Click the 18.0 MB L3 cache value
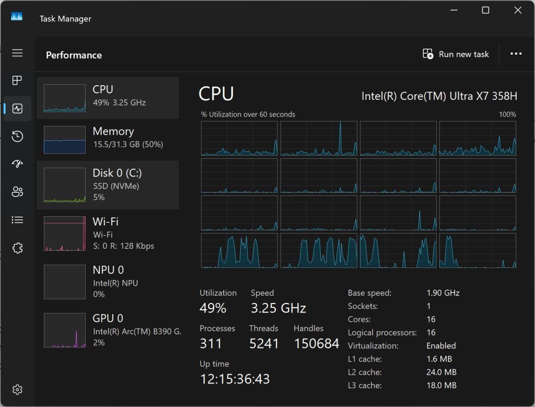The image size is (535, 407). [x=441, y=386]
